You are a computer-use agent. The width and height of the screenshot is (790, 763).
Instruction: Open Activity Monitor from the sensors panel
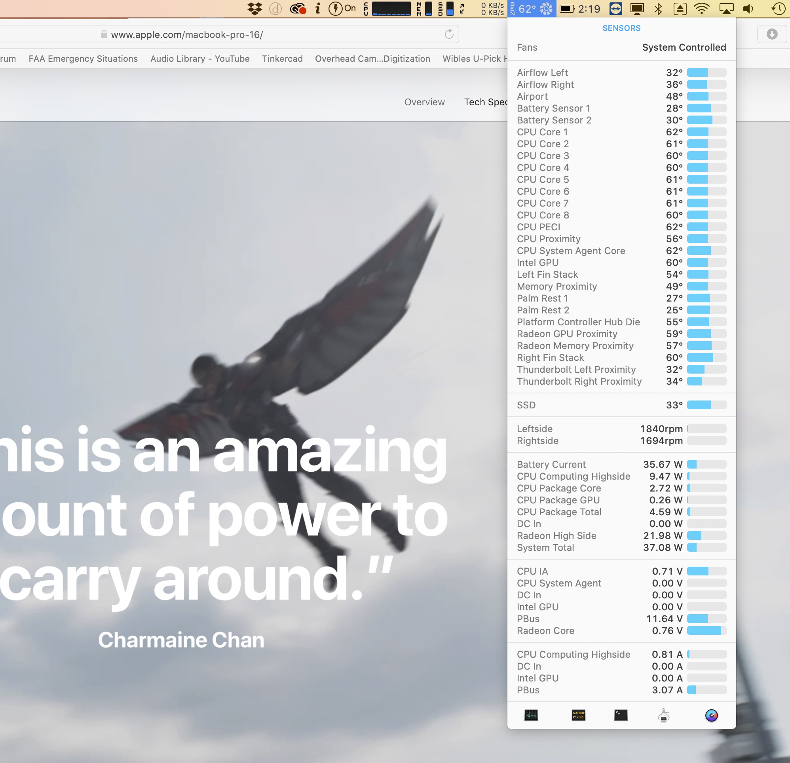click(x=531, y=715)
